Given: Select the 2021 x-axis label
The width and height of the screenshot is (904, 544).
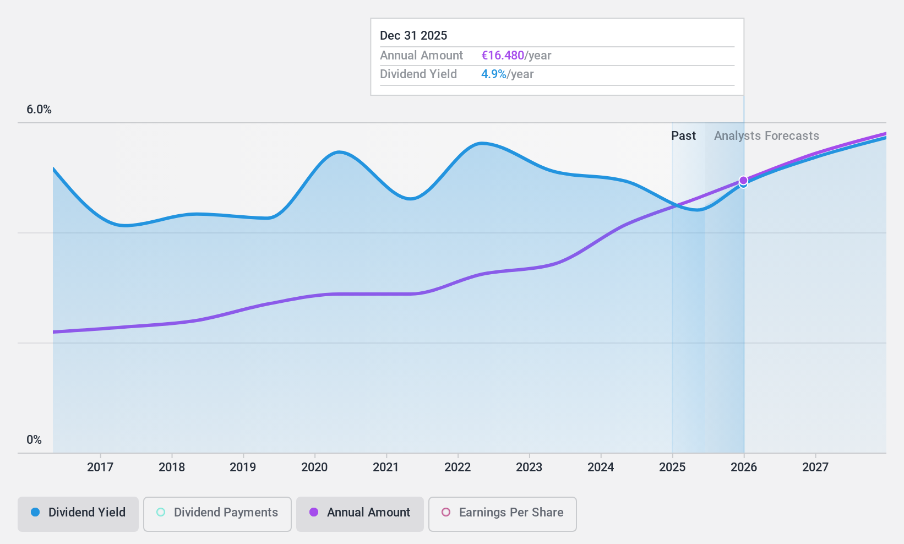Looking at the screenshot, I should tap(386, 467).
